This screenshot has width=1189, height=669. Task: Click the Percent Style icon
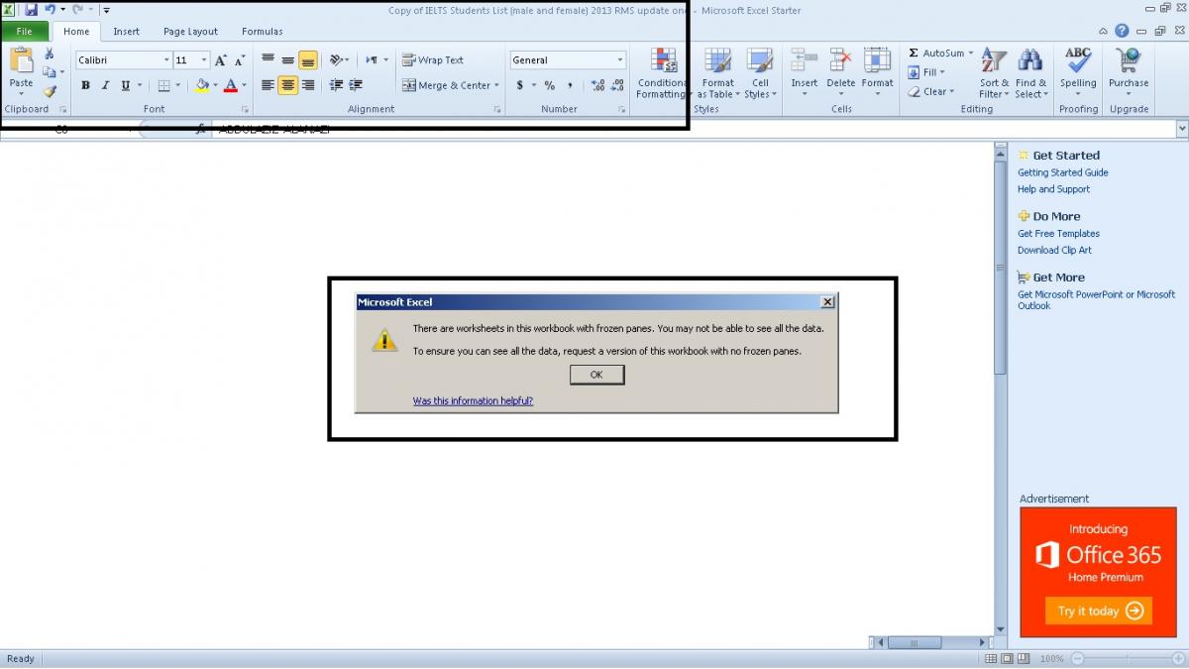549,86
